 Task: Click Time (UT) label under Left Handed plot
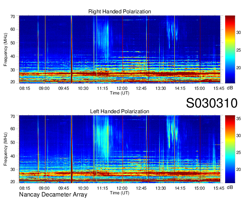120,193
